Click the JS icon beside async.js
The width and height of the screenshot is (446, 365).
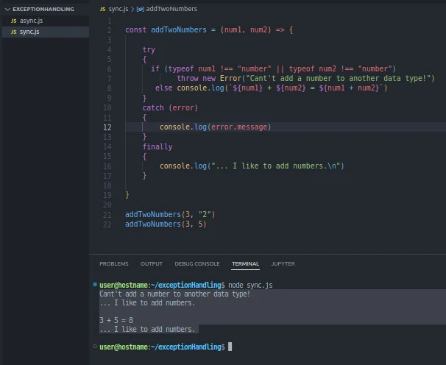point(13,21)
